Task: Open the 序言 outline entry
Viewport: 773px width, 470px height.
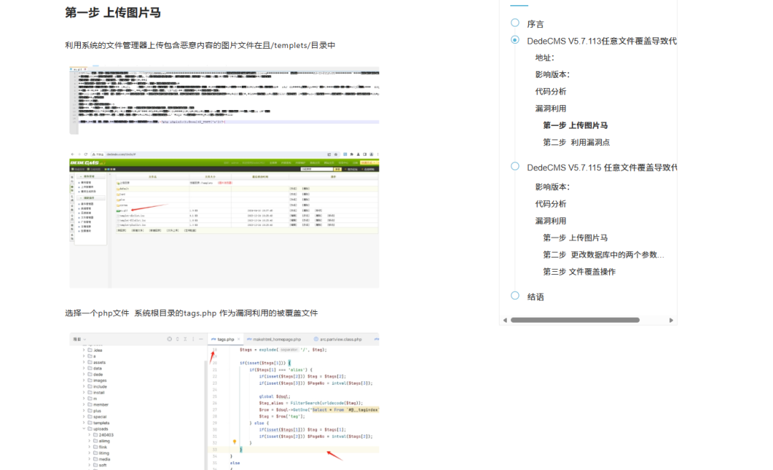Action: click(x=535, y=24)
